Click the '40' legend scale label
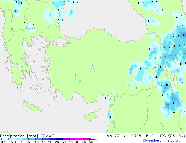Screen dimensions: 186x143 tap(77, 142)
